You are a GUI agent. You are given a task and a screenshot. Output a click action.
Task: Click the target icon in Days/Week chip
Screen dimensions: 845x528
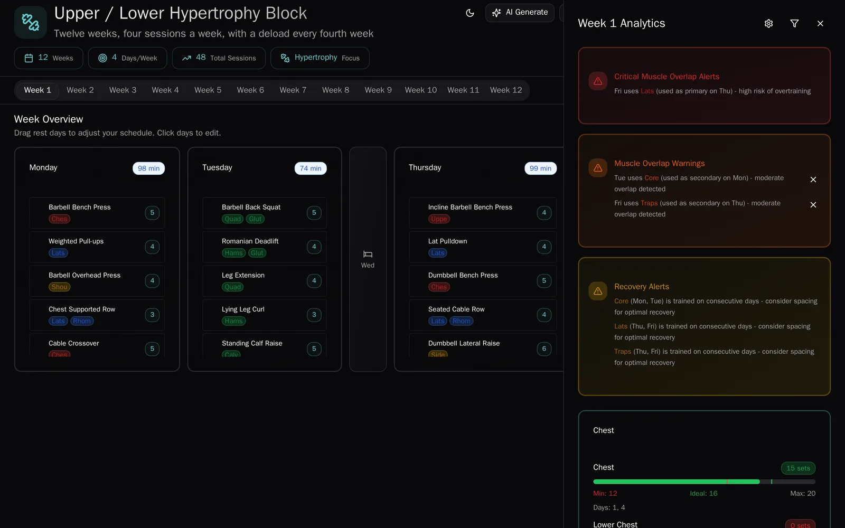[x=102, y=58]
